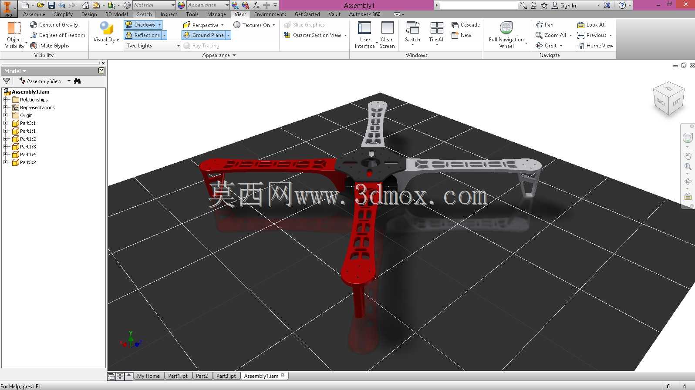Toggle iMate Glyphs visibility
The image size is (695, 390).
[x=50, y=46]
